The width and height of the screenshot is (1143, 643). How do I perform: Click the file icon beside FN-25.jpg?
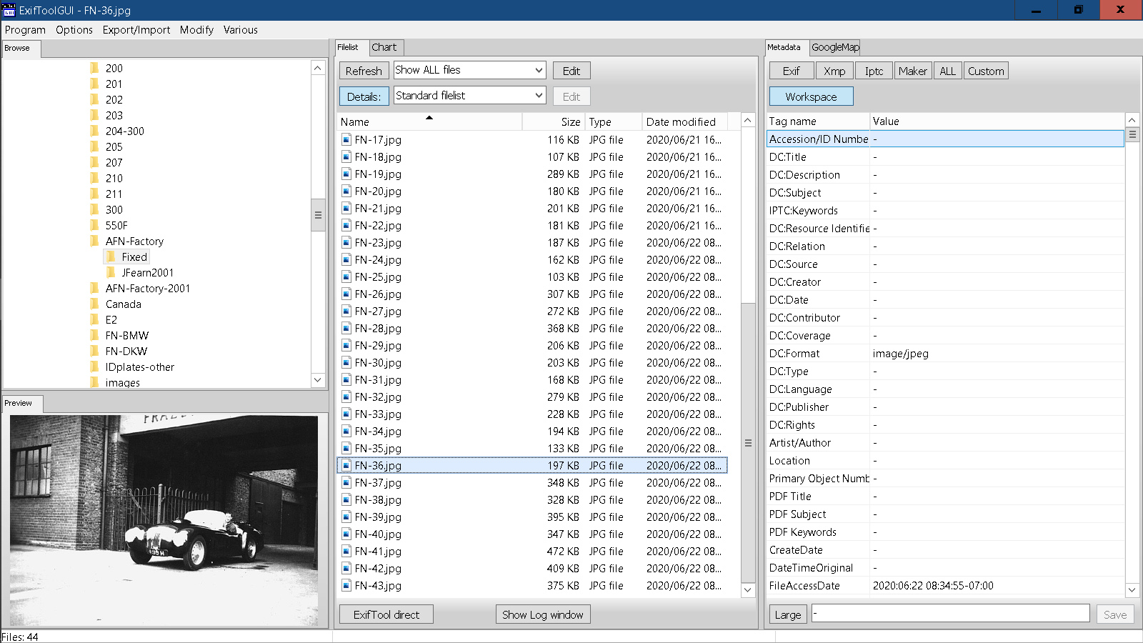click(346, 277)
